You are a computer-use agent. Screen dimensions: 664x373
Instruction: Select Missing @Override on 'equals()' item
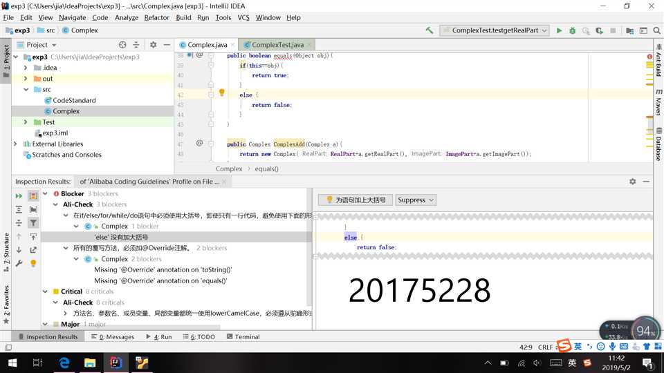point(160,280)
